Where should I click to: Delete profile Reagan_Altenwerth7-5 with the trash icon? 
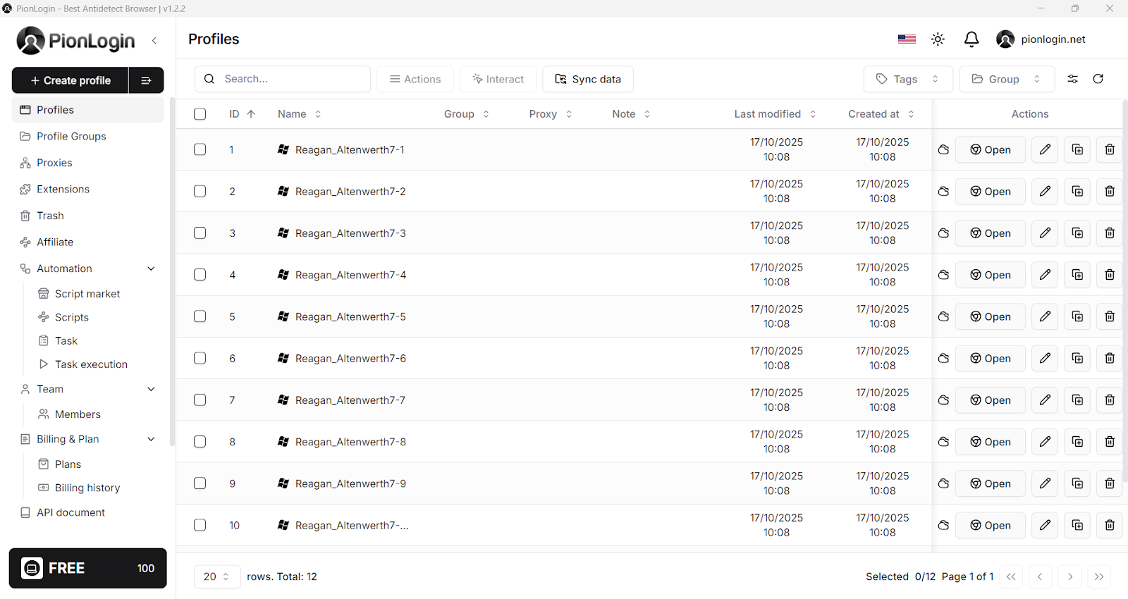[x=1109, y=317]
